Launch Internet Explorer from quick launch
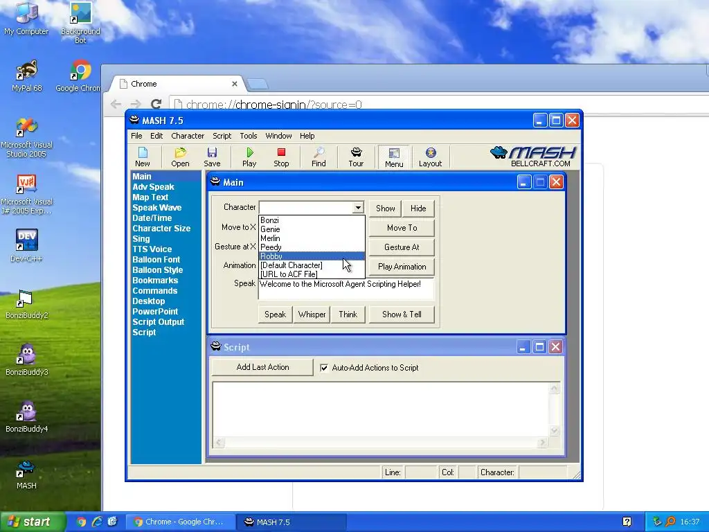709x532 pixels. coord(97,522)
